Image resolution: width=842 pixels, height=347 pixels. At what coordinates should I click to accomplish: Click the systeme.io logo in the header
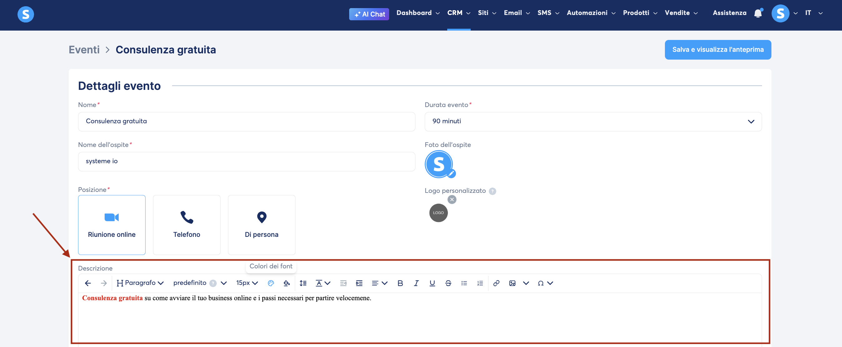(x=26, y=14)
